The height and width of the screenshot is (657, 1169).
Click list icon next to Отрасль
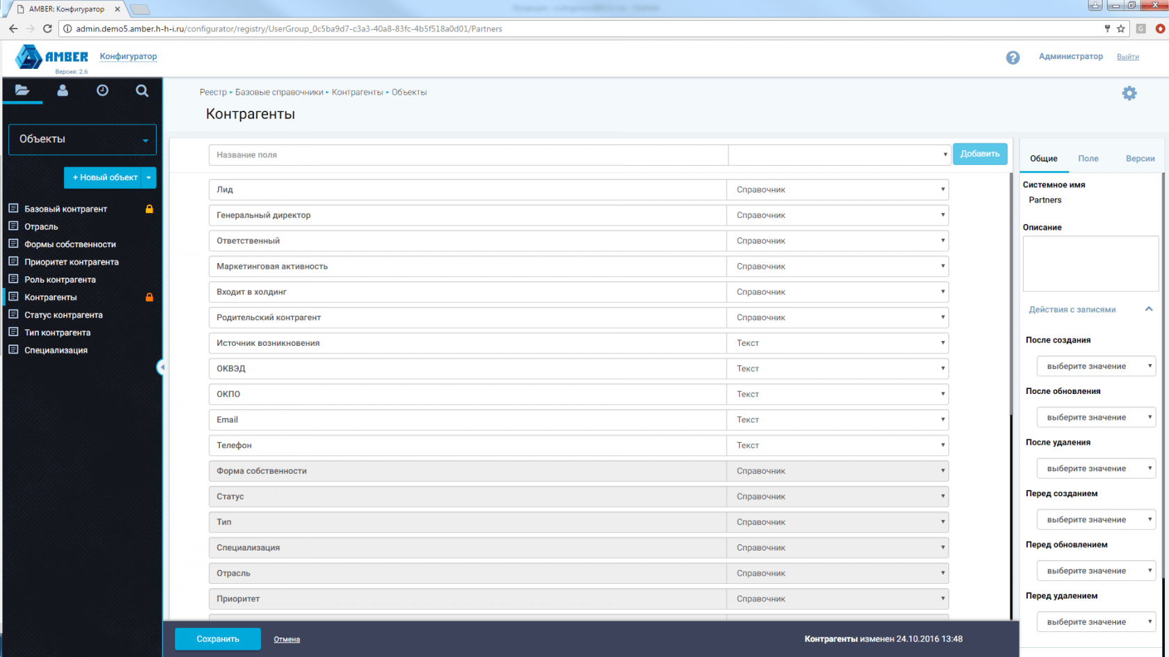tap(13, 226)
